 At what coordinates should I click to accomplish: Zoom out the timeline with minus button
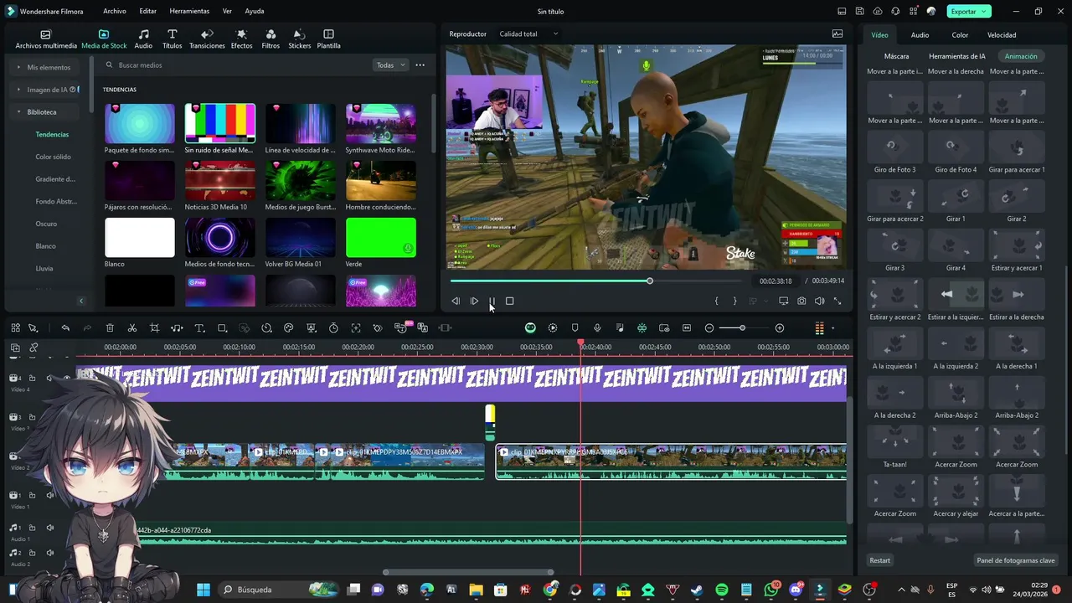point(709,328)
